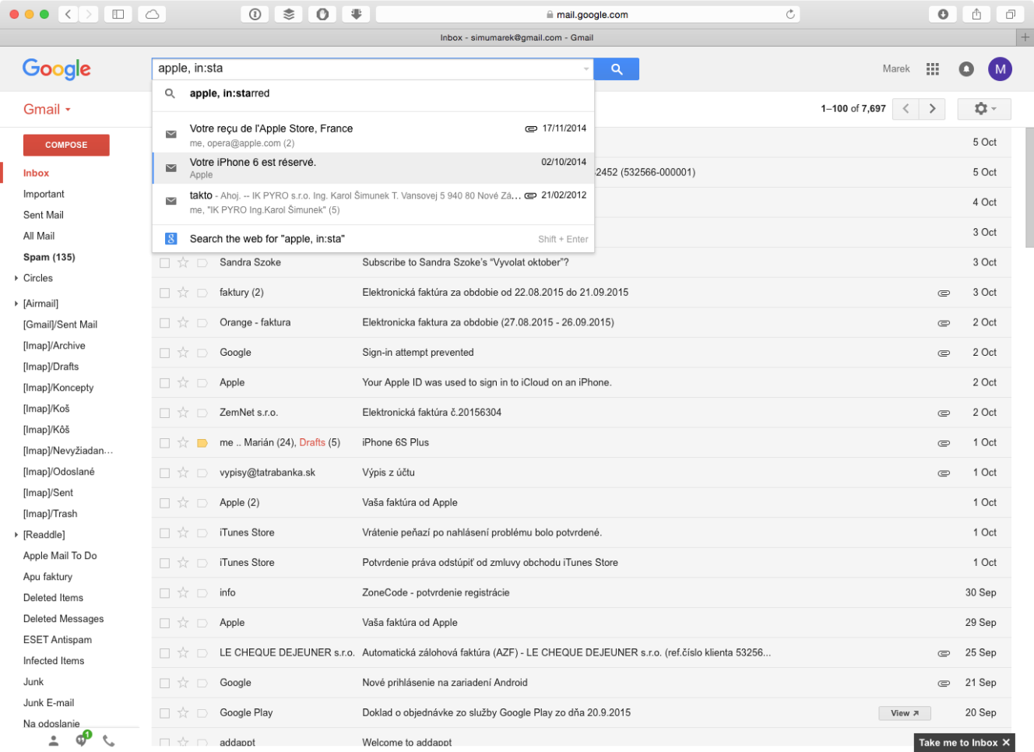The width and height of the screenshot is (1034, 752).
Task: Open iCloud tabs button in Safari
Action: 152,14
